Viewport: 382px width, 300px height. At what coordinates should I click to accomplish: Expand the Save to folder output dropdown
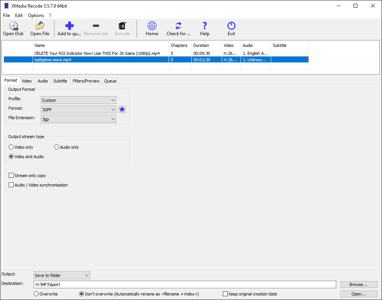tap(62, 275)
